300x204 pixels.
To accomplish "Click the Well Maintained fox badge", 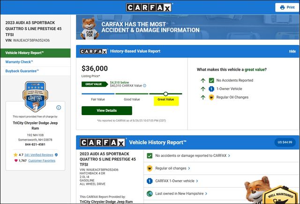I will click(x=272, y=191).
